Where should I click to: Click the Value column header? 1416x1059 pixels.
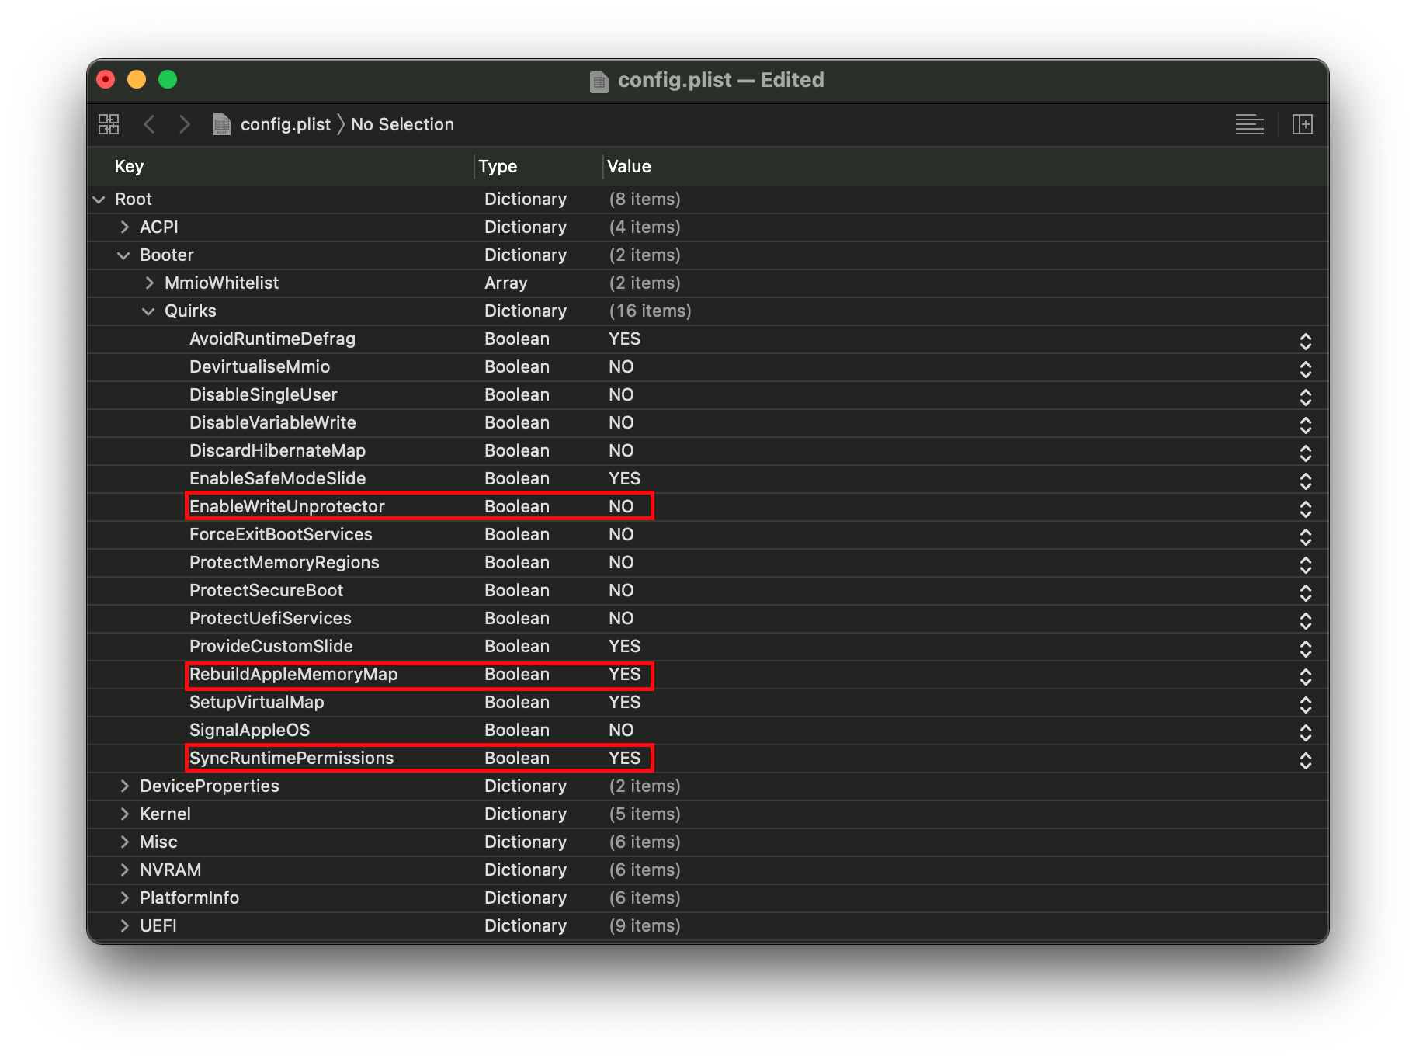(x=629, y=166)
